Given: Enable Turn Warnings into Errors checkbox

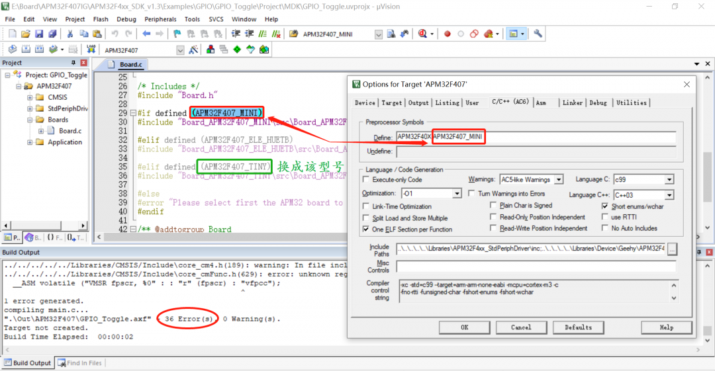Looking at the screenshot, I should (471, 193).
